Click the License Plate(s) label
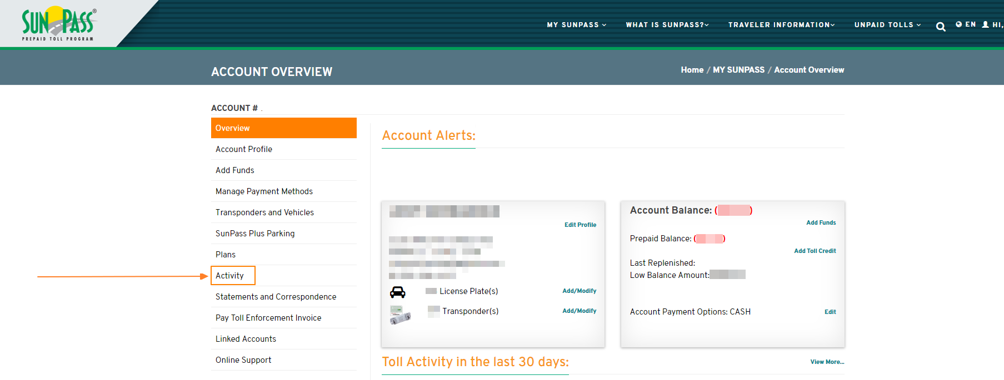The height and width of the screenshot is (380, 1004). [x=468, y=291]
